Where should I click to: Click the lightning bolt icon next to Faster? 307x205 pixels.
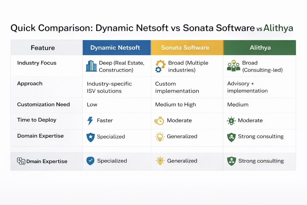click(90, 121)
